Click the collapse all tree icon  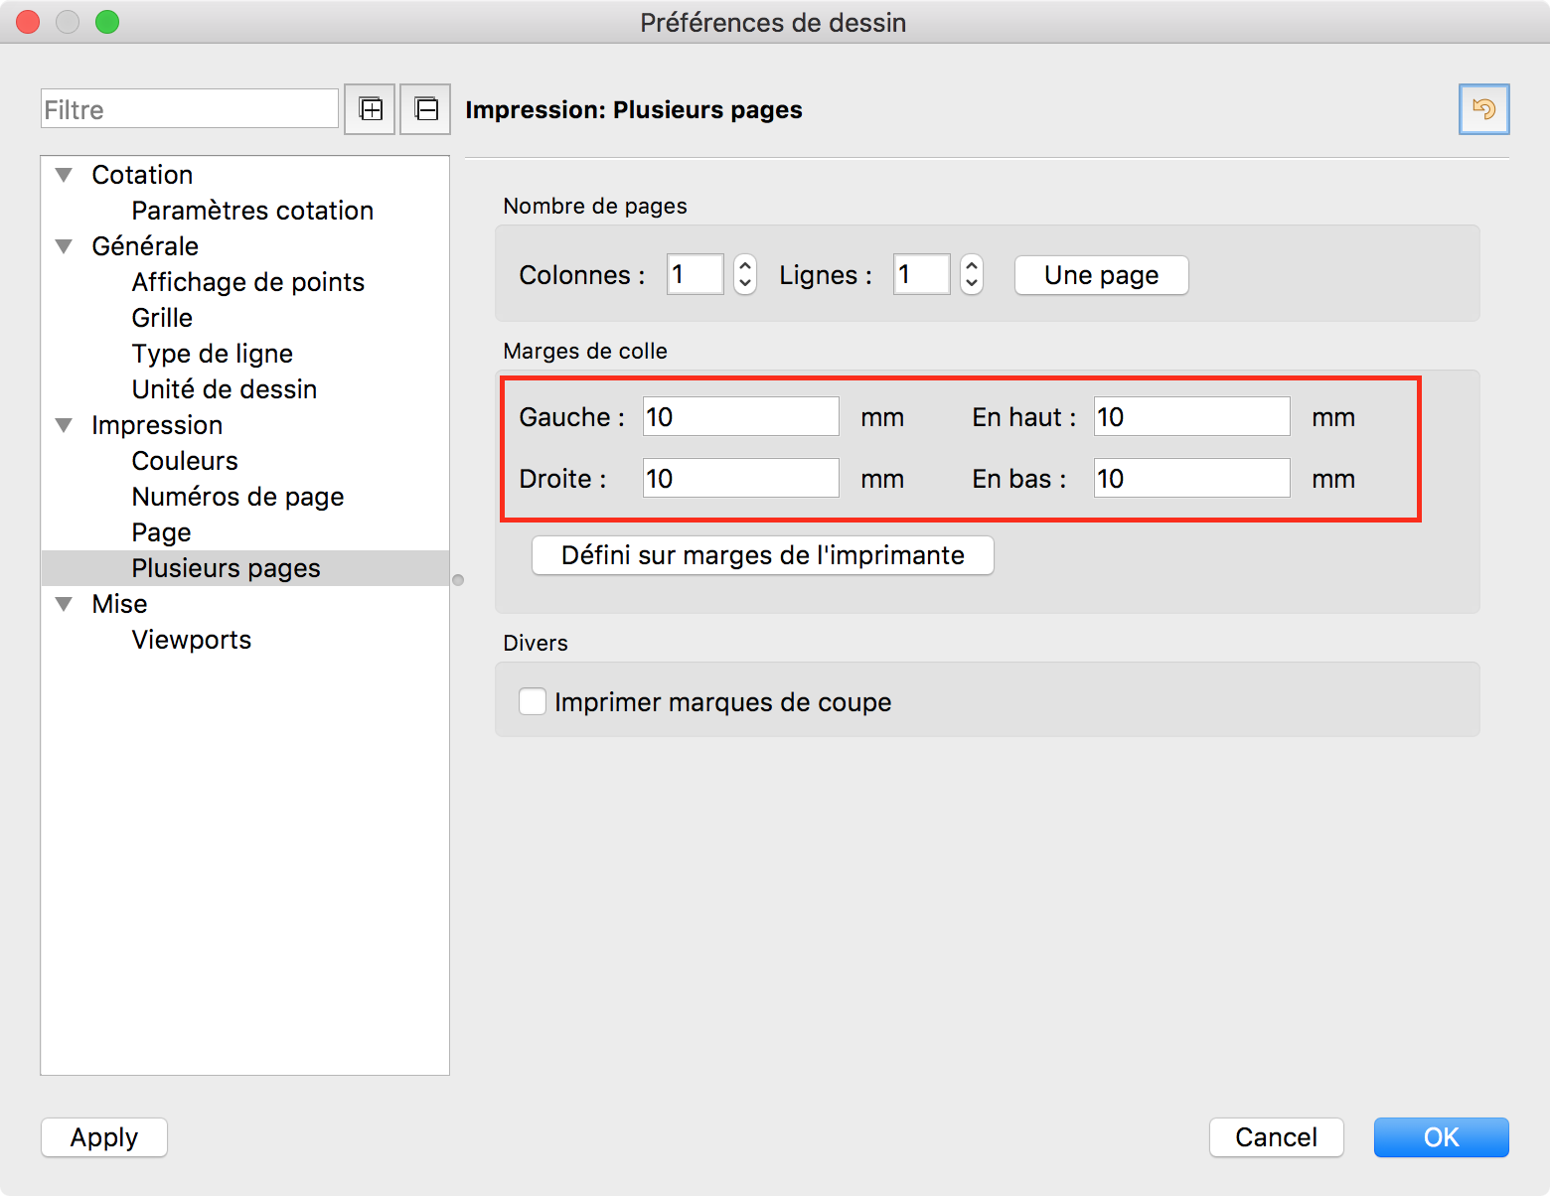pos(425,109)
